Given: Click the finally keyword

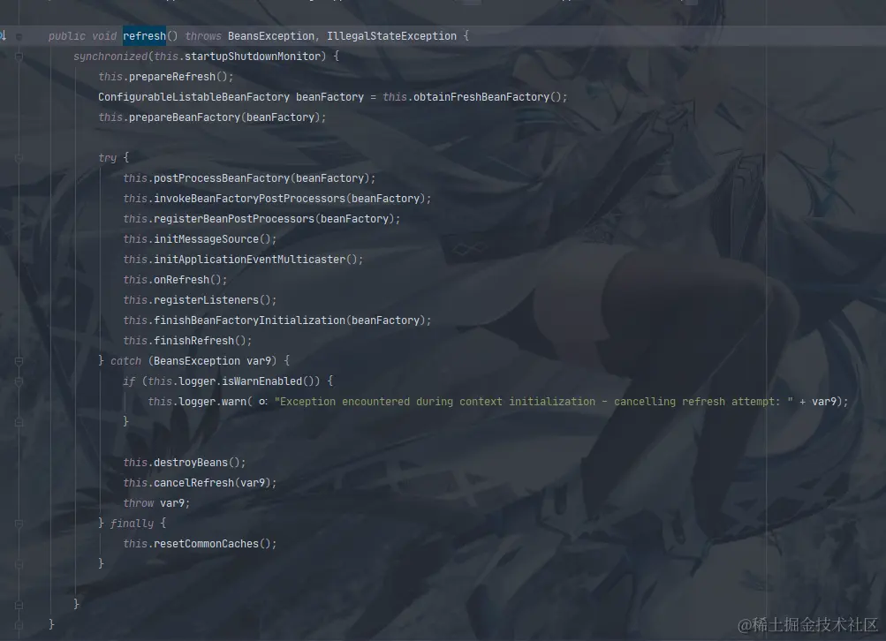Looking at the screenshot, I should [132, 524].
